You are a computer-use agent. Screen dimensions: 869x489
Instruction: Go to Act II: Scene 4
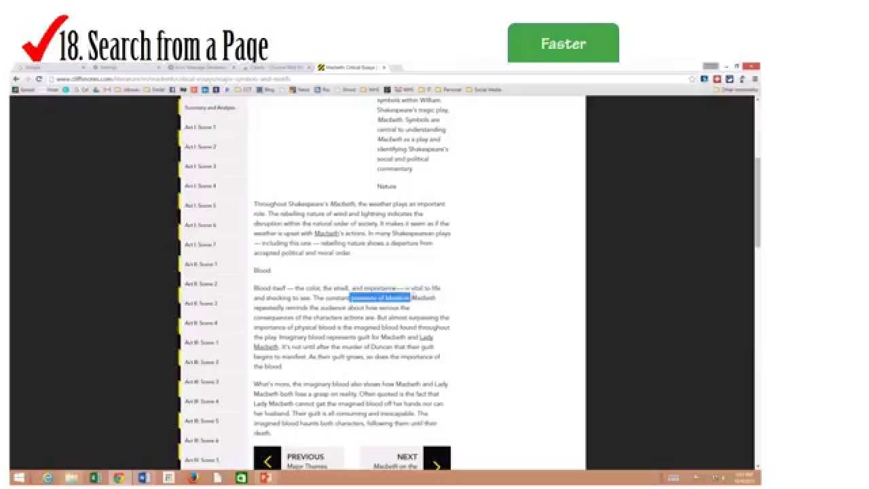[201, 323]
